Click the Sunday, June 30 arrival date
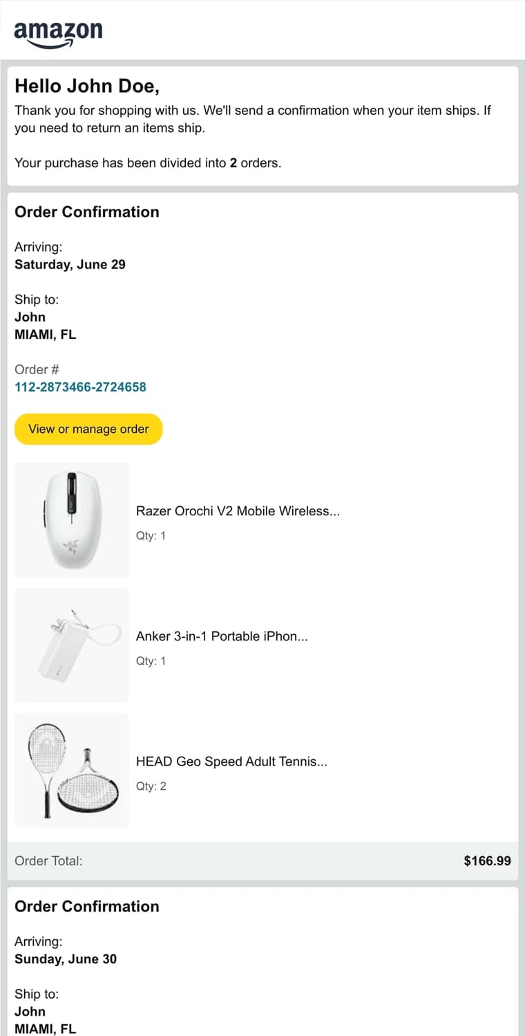Screen dimensions: 525x1036 click(65, 959)
